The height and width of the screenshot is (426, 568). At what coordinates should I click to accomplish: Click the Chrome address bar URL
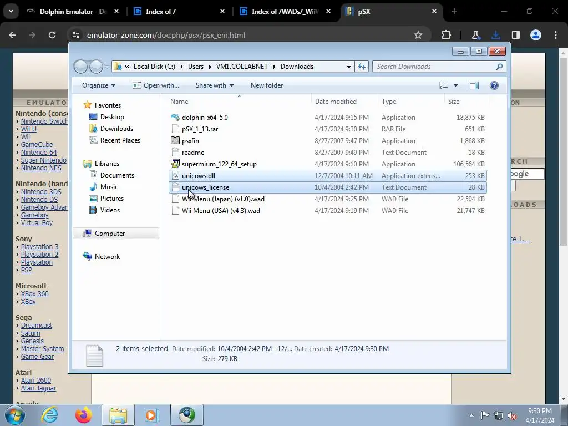point(166,35)
